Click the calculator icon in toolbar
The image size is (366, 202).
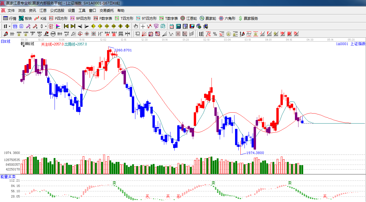[x=178, y=26]
